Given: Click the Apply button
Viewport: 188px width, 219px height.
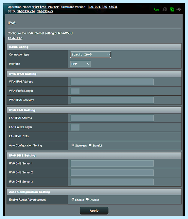Looking at the screenshot, I should click(94, 210).
